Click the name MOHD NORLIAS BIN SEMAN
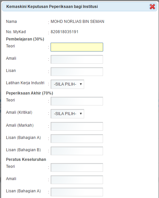The height and width of the screenshot is (198, 159). tap(78, 22)
